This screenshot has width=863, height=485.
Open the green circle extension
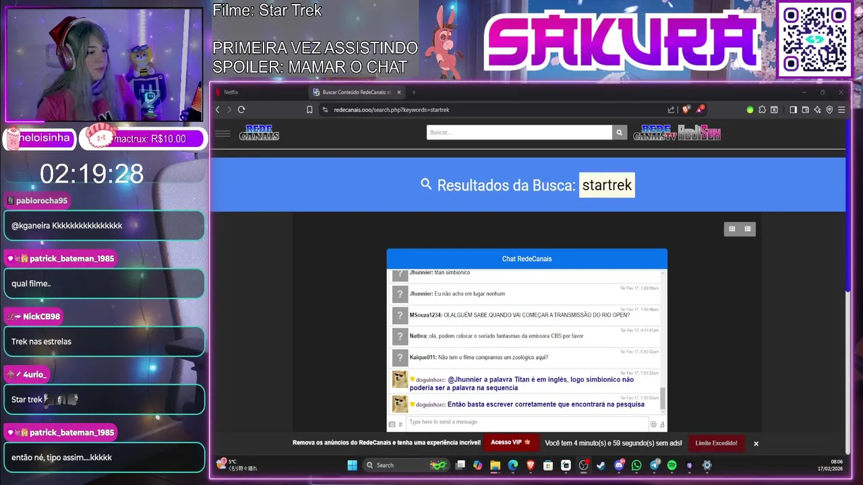(x=750, y=110)
